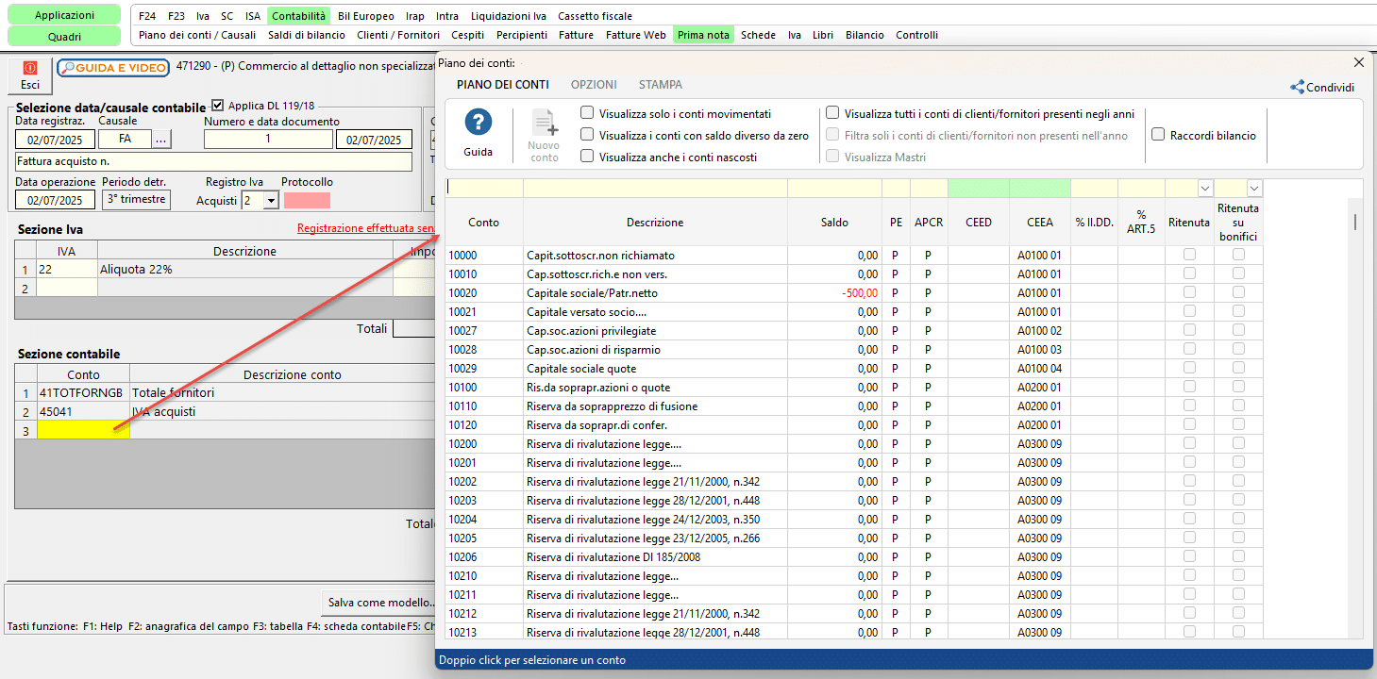Expand the Ritenuta column filter dropdown

(x=1205, y=189)
